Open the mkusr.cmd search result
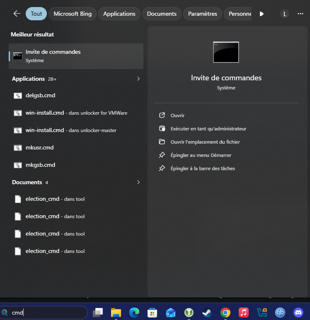This screenshot has height=320, width=310. pos(39,147)
